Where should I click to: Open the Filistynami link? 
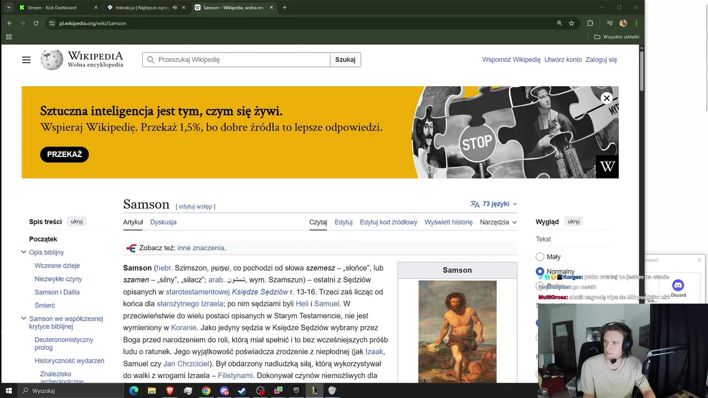(x=235, y=376)
